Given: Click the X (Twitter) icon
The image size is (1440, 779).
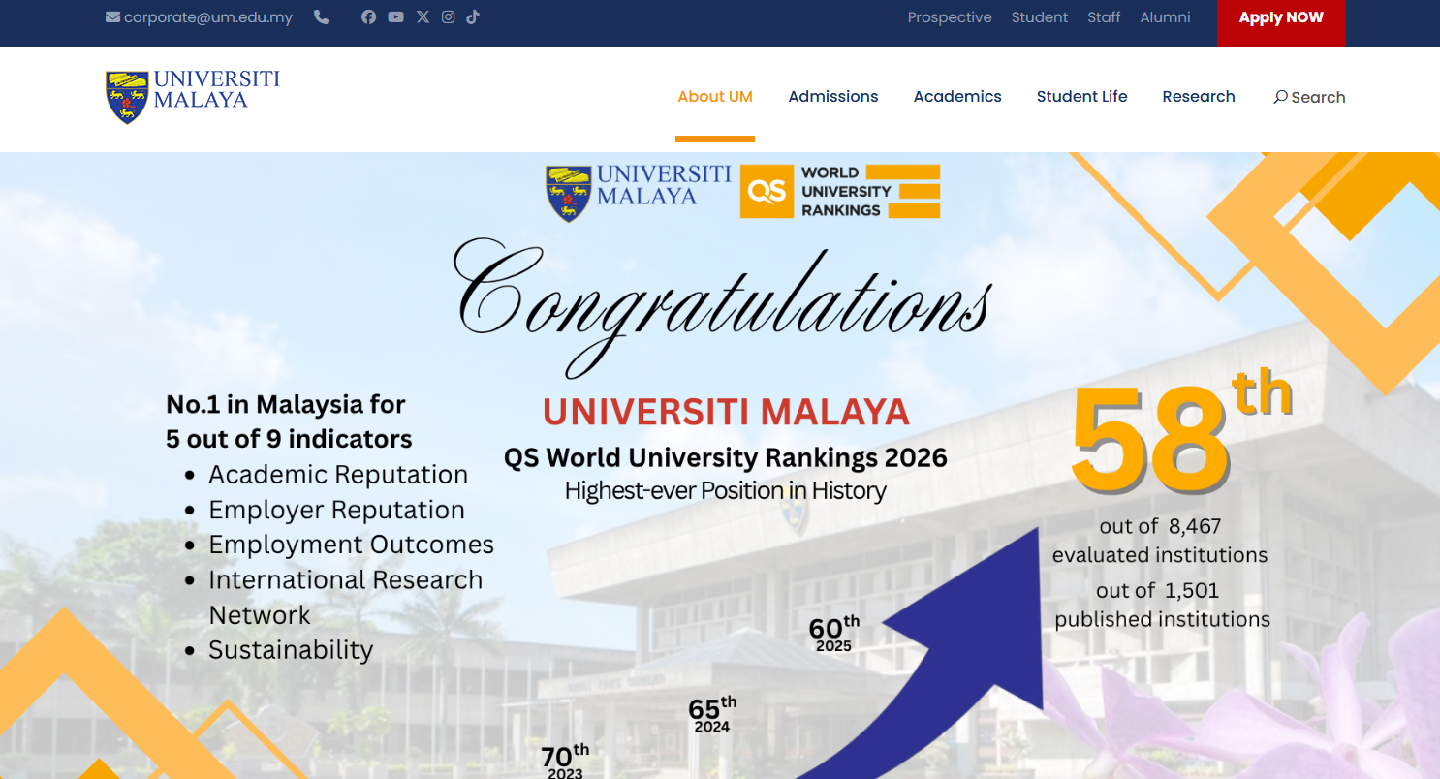Looking at the screenshot, I should pyautogui.click(x=423, y=16).
